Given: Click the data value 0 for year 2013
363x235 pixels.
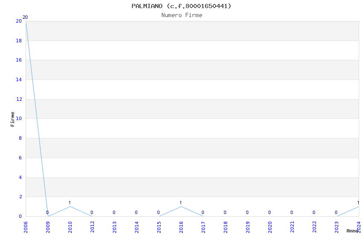Looking at the screenshot, I should click(114, 212).
